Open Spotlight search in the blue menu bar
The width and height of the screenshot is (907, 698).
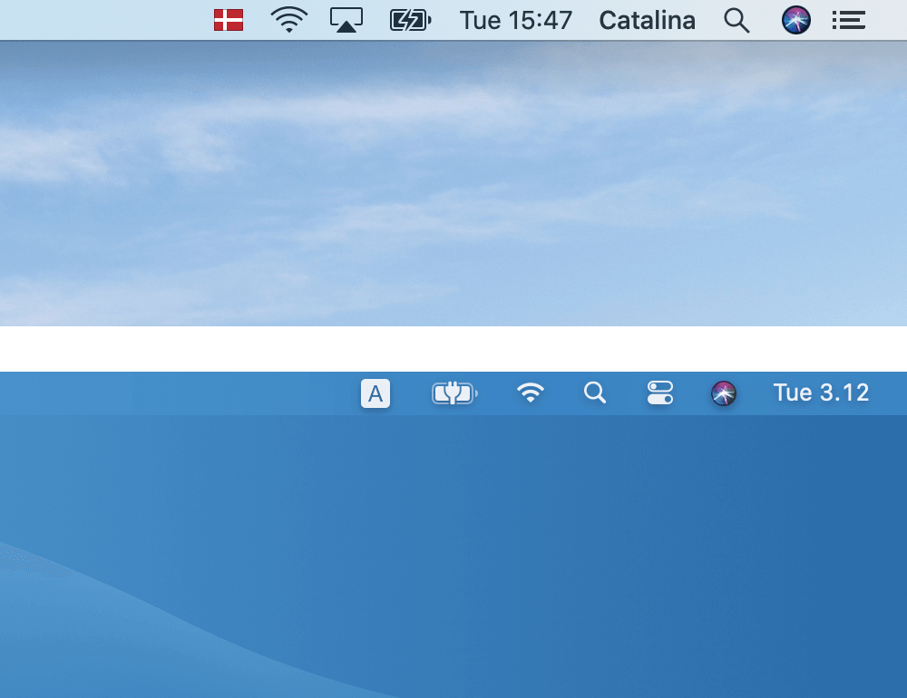point(595,393)
